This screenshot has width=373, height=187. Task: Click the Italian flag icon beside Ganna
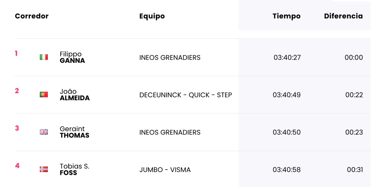click(x=44, y=57)
